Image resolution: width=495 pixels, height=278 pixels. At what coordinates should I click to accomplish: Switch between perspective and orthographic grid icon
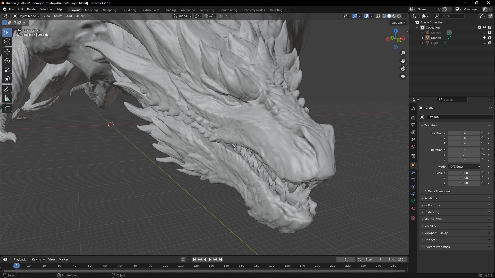coord(403,76)
